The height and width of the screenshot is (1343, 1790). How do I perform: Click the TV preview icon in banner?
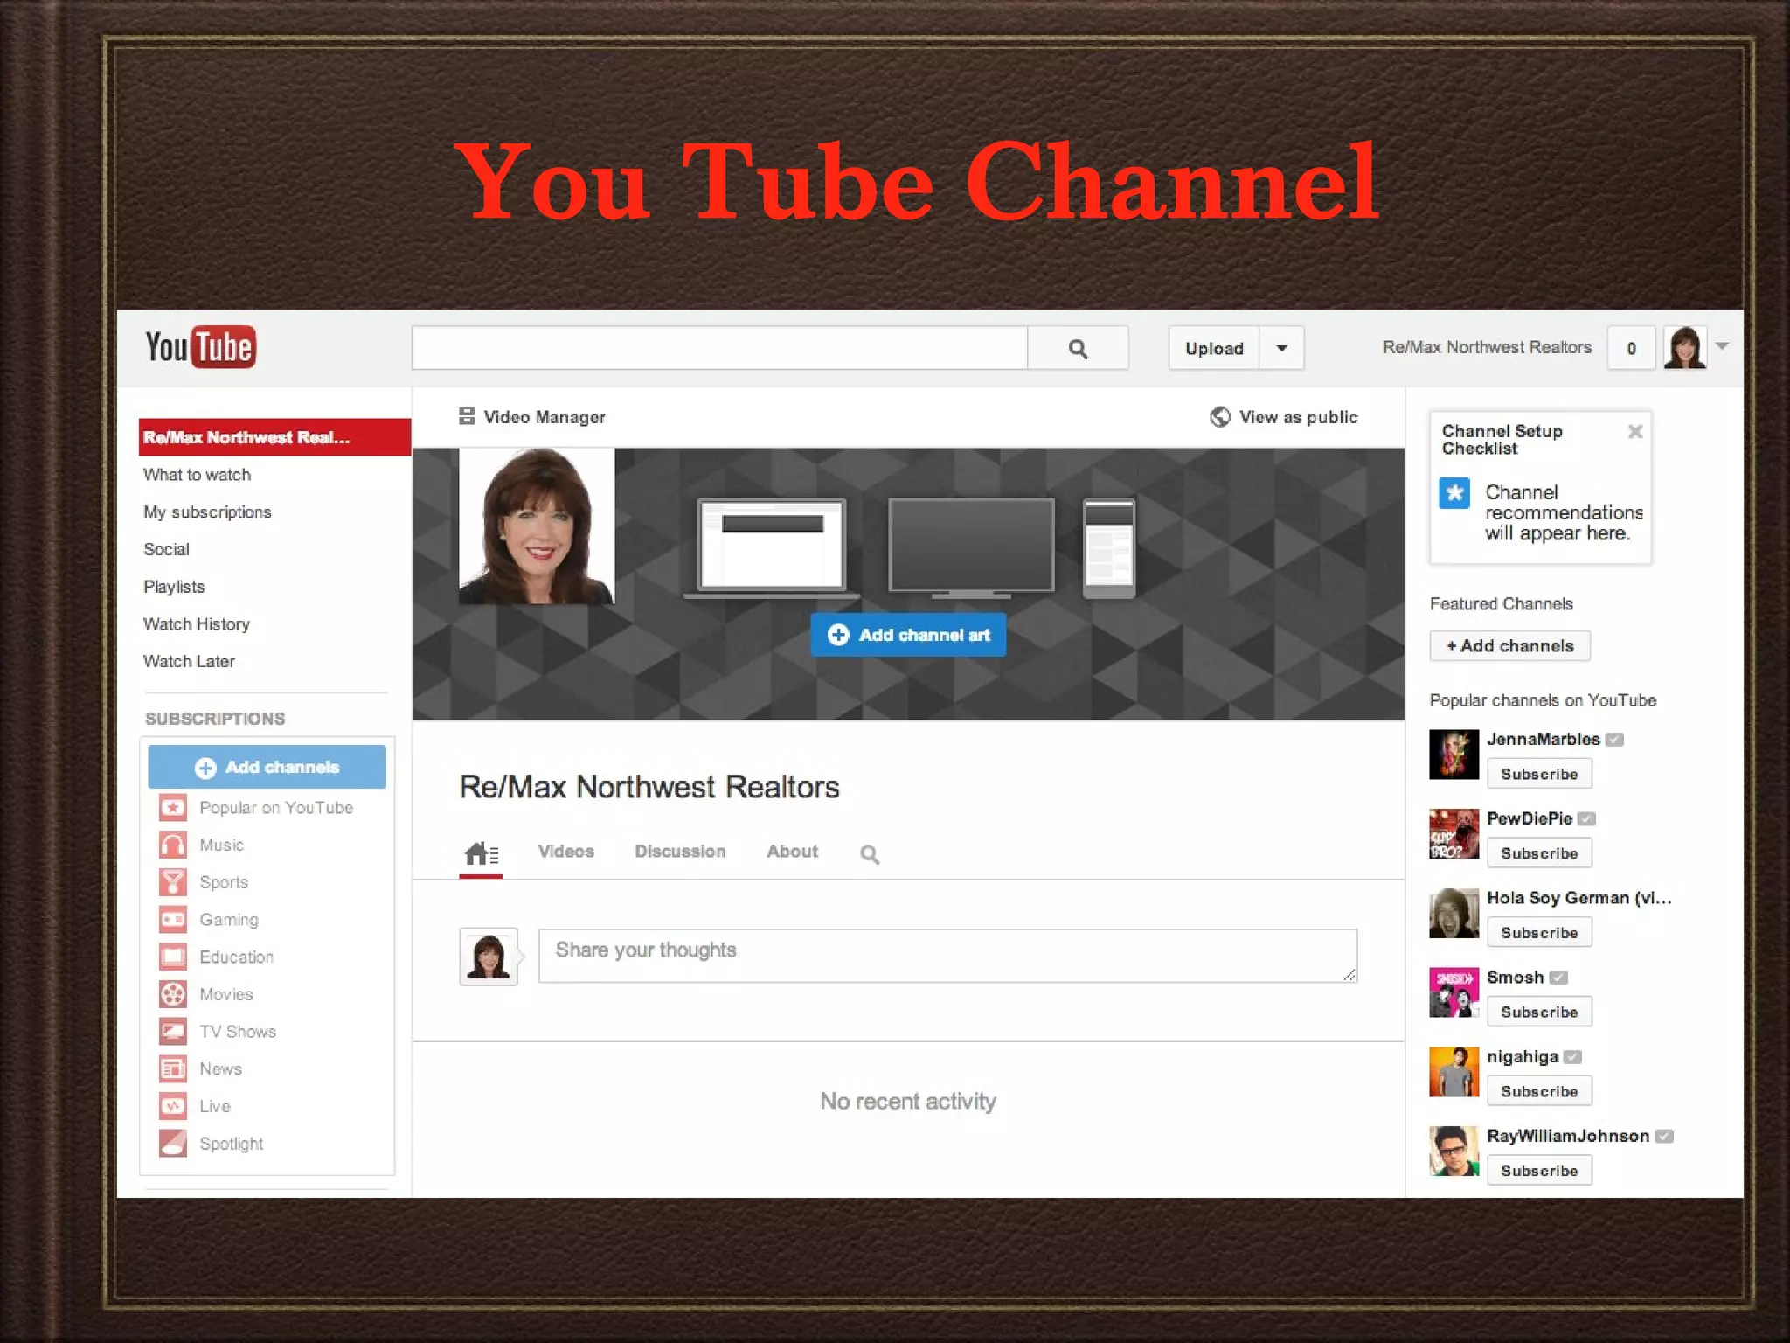pyautogui.click(x=971, y=548)
